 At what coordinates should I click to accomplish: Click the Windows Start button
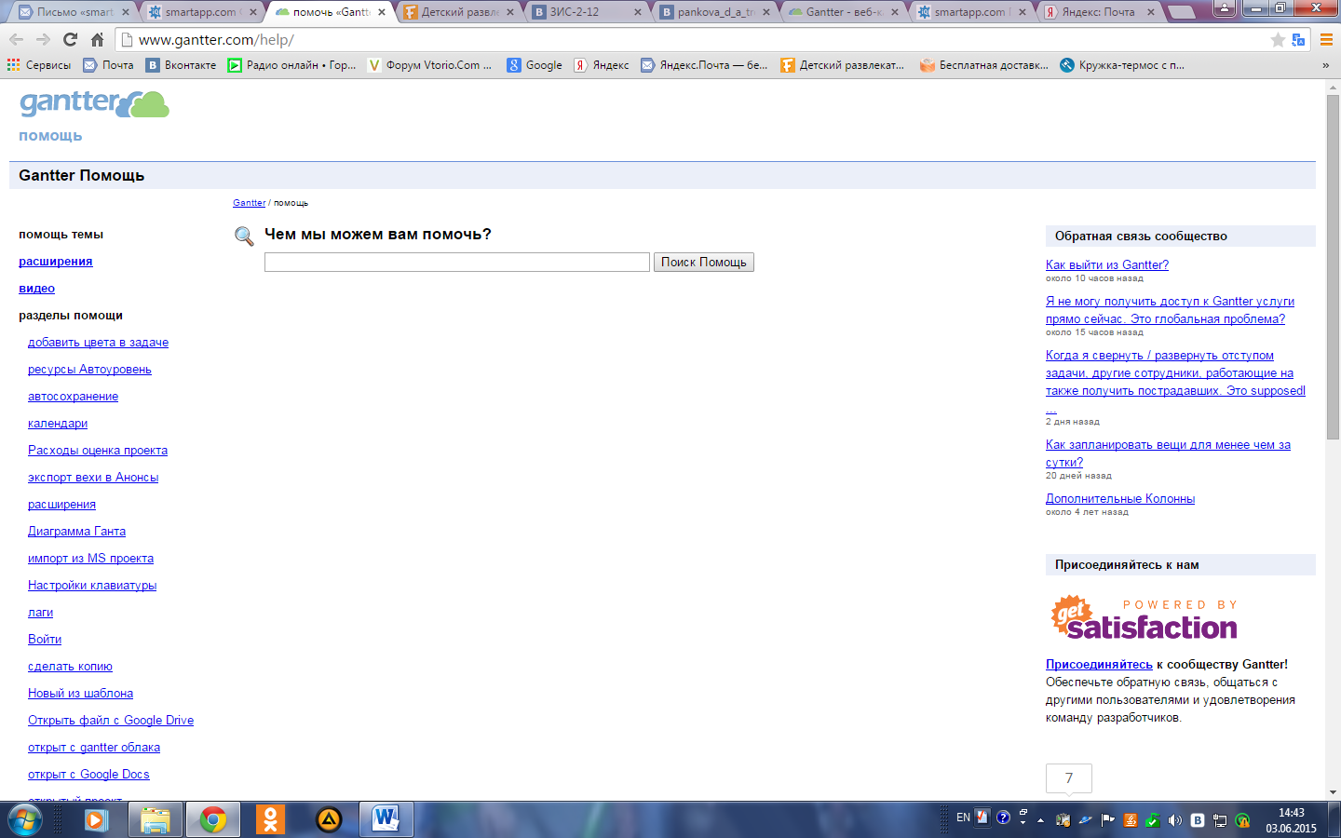point(24,819)
